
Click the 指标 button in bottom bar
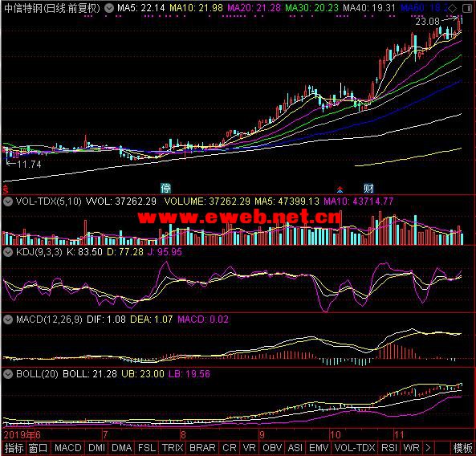[14, 447]
